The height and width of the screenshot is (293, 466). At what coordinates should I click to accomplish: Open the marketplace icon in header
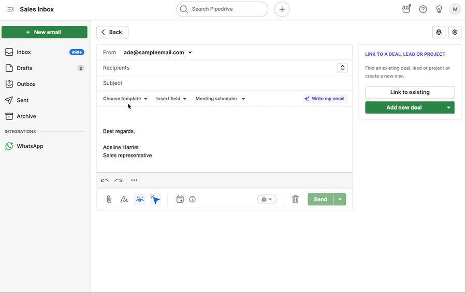[x=406, y=9]
